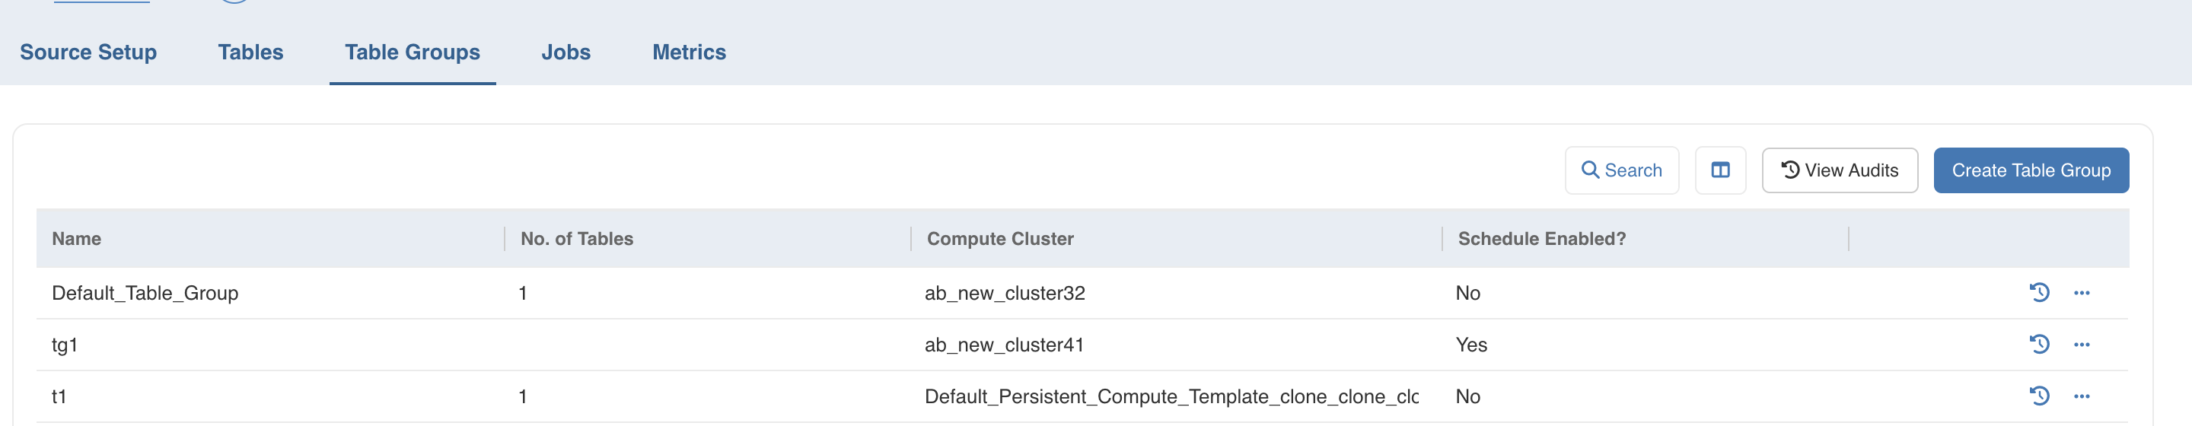The image size is (2192, 426).
Task: Toggle column visibility chooser icon
Action: [x=1720, y=170]
